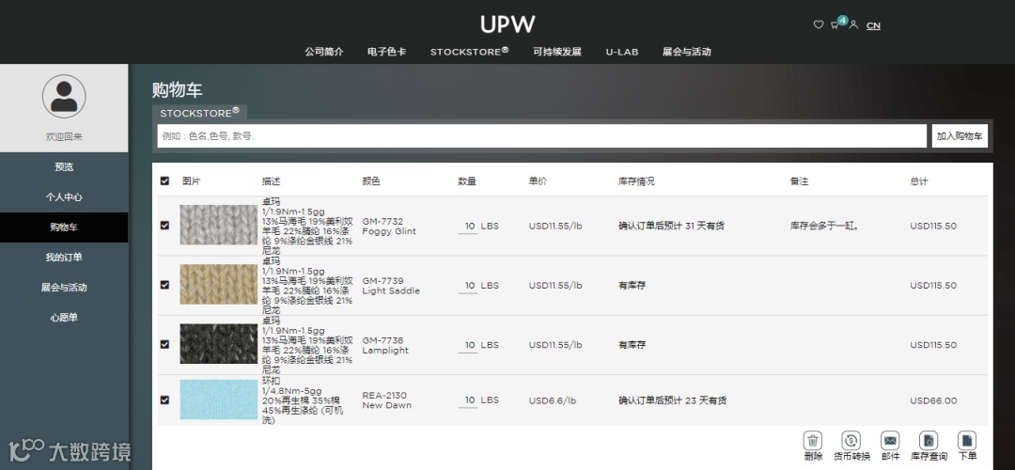Uncheck the GM-7732 Foggy Glint row
This screenshot has height=470, width=1015.
(164, 226)
